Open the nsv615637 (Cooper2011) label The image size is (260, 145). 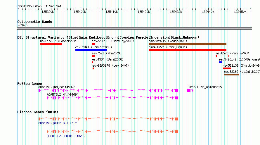[59, 41]
